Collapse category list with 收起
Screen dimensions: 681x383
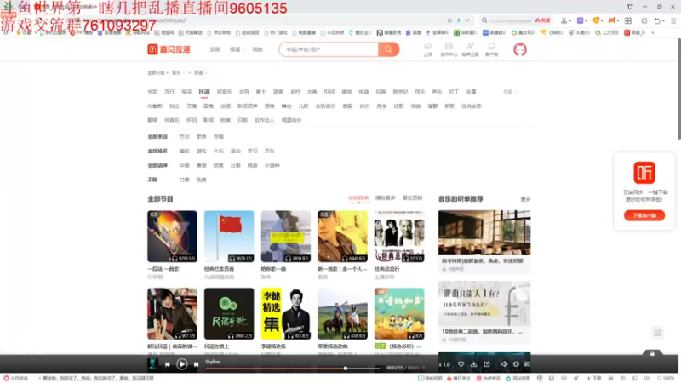tap(509, 92)
